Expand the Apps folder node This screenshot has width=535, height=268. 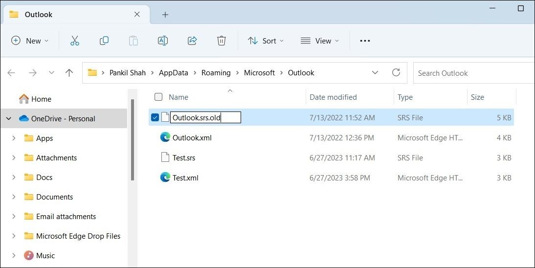(14, 138)
